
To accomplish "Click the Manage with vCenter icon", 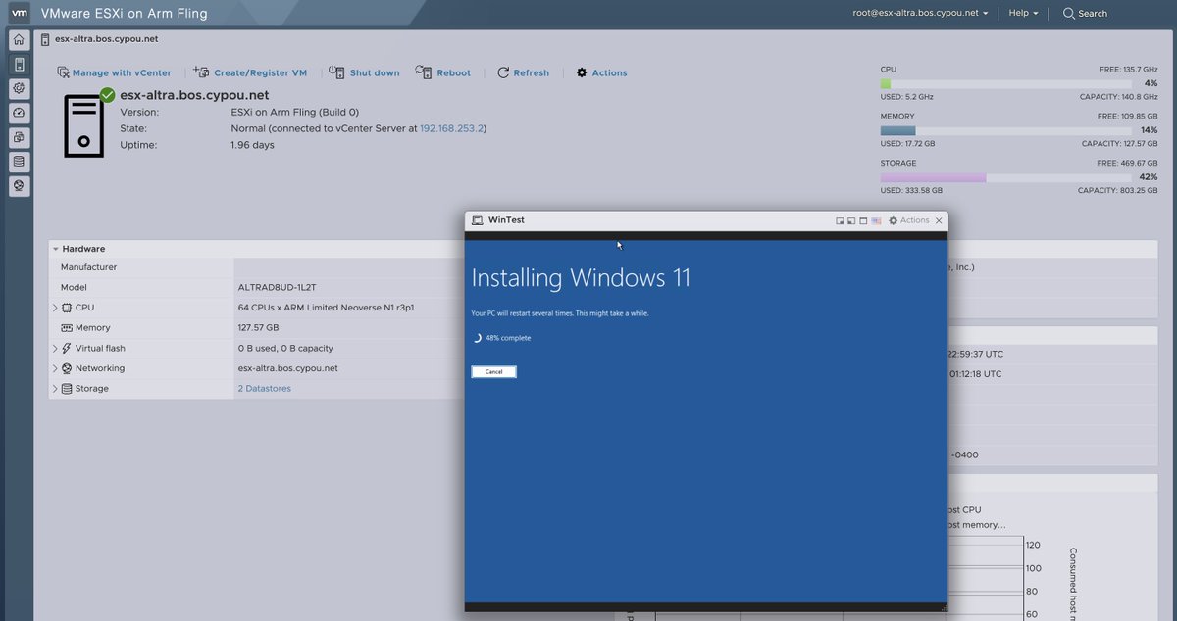I will pyautogui.click(x=63, y=72).
